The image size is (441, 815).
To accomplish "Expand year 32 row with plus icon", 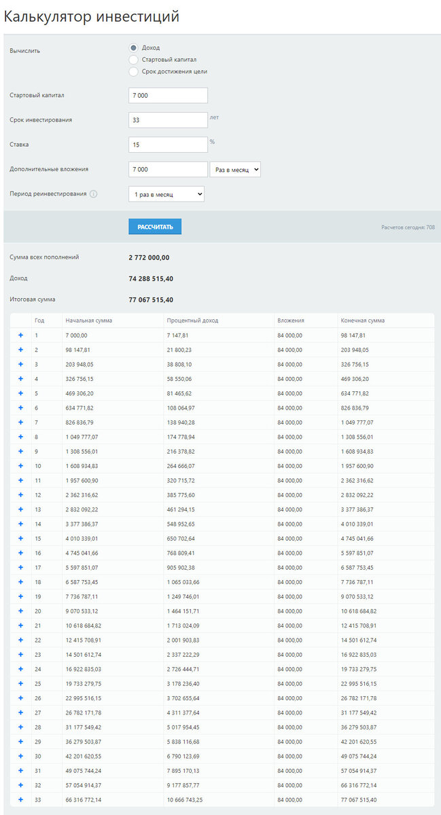I will [x=20, y=785].
